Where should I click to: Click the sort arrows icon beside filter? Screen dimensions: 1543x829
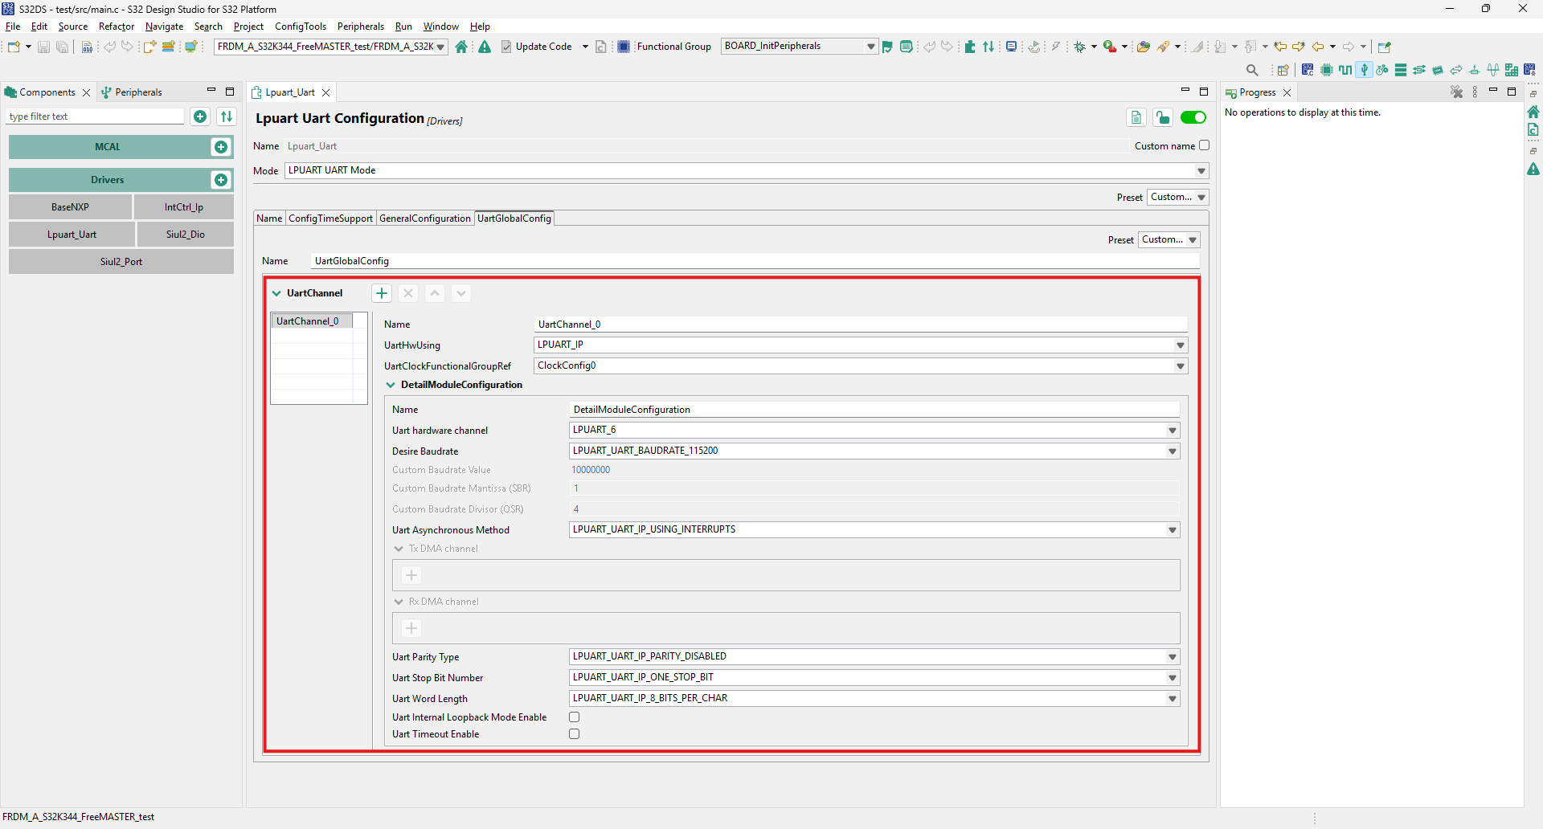click(x=227, y=116)
